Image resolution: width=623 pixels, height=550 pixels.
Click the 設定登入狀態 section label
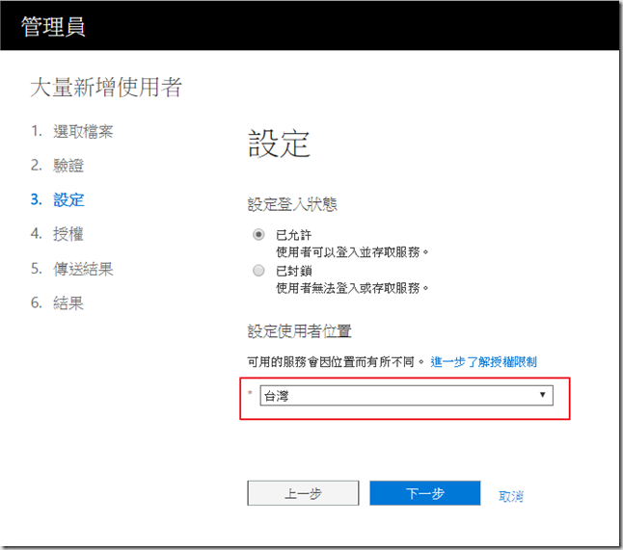click(292, 203)
